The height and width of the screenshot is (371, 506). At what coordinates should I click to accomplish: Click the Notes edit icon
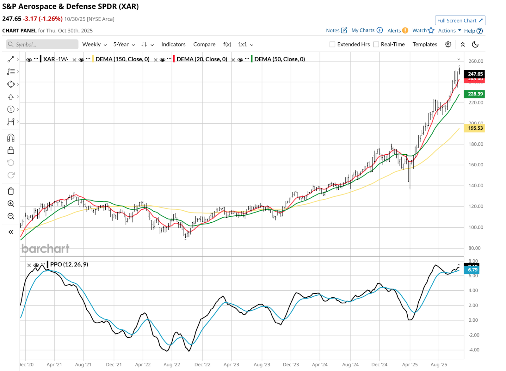coord(344,30)
